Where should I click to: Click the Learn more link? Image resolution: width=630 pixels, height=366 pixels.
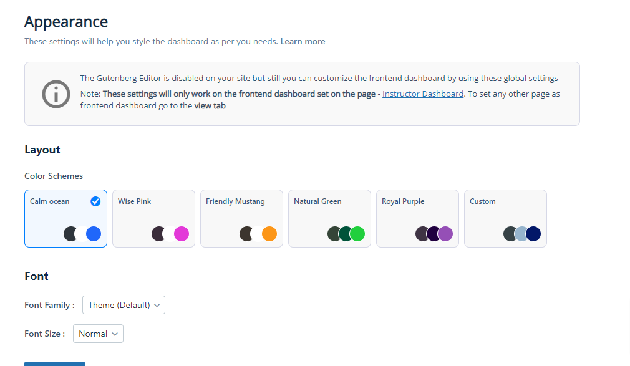tap(303, 41)
